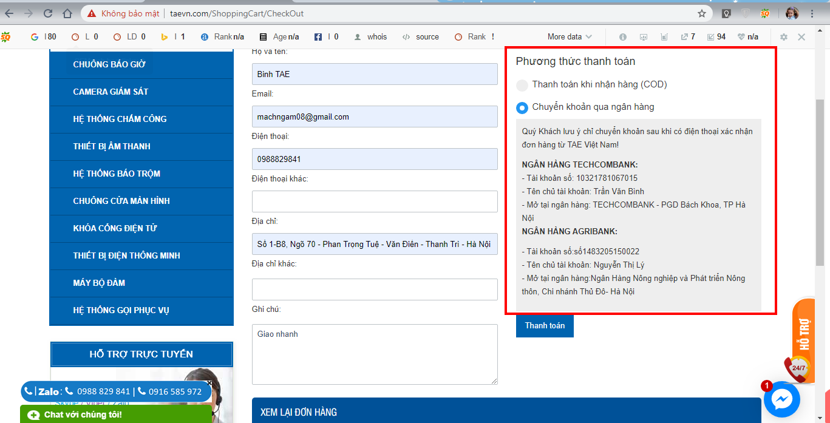Open Chrome three-dot menu

pos(812,13)
